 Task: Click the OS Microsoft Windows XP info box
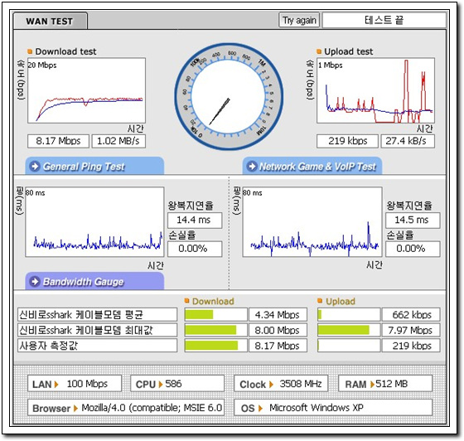pos(333,408)
